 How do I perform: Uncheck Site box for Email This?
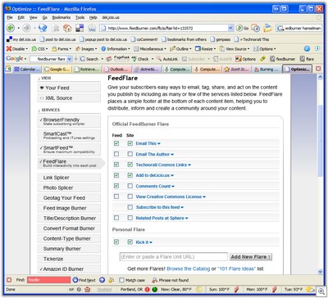click(130, 143)
